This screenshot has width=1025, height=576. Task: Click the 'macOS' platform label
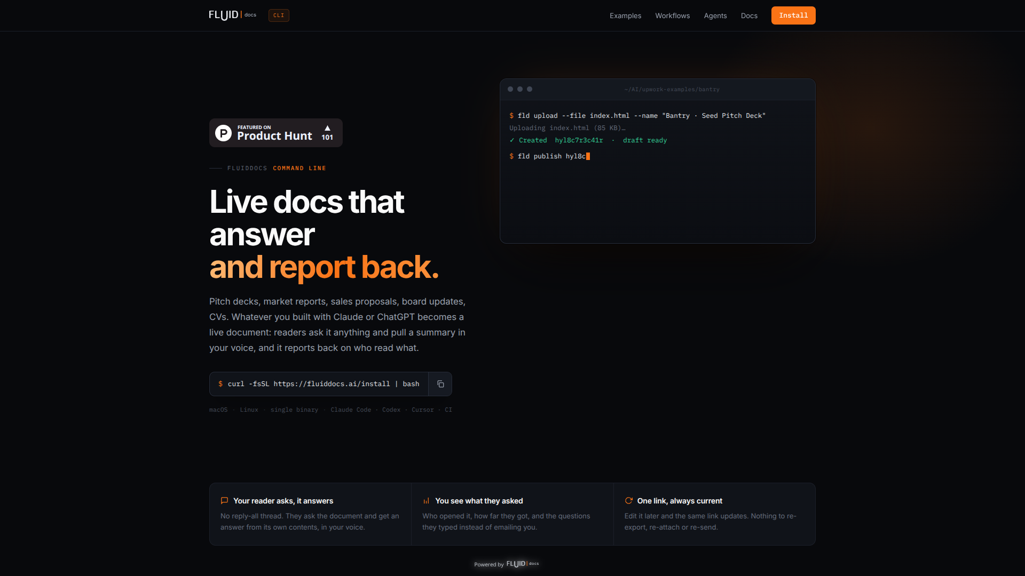(218, 410)
